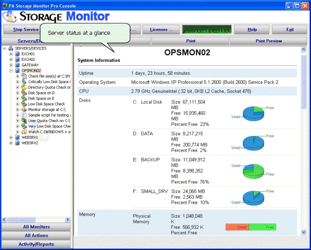The width and height of the screenshot is (311, 250).
Task: Click the Monitor storage at C:\ icon
Action: (24, 110)
